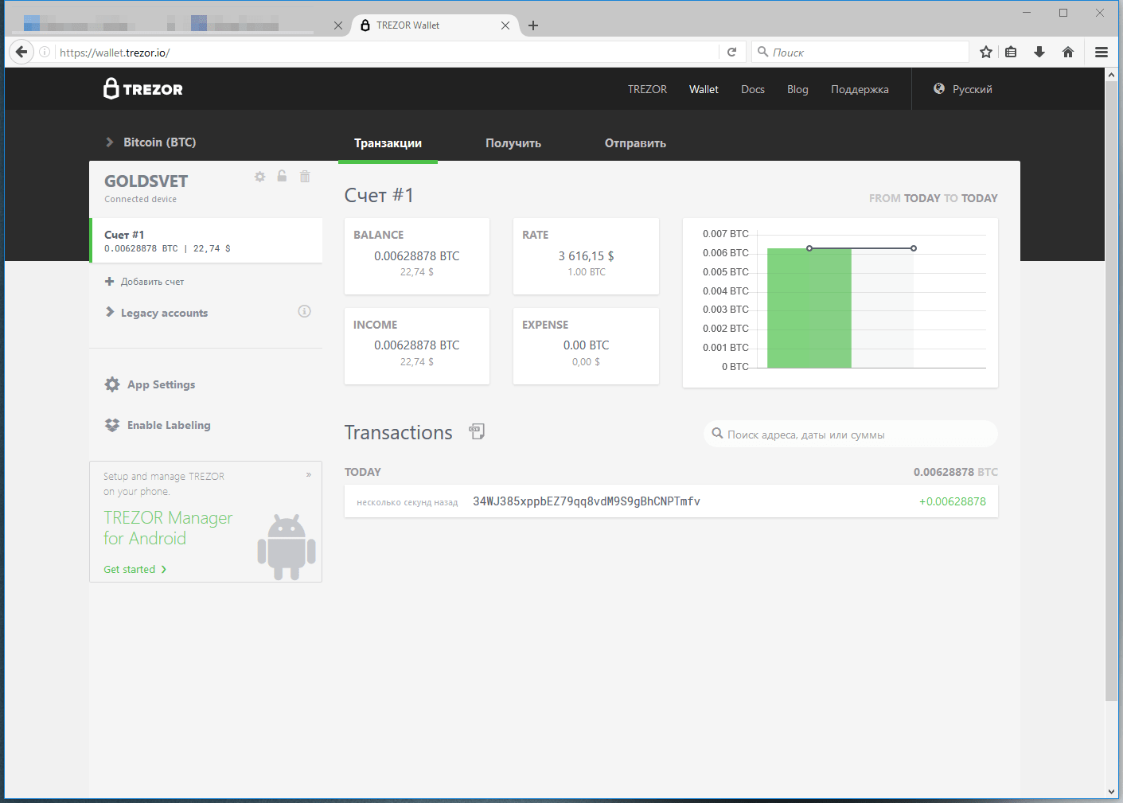Click Enable Labeling
Image resolution: width=1123 pixels, height=803 pixels.
(x=169, y=425)
